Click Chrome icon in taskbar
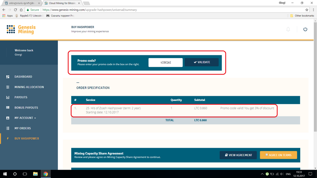Image resolution: width=317 pixels, height=178 pixels. (x=46, y=174)
